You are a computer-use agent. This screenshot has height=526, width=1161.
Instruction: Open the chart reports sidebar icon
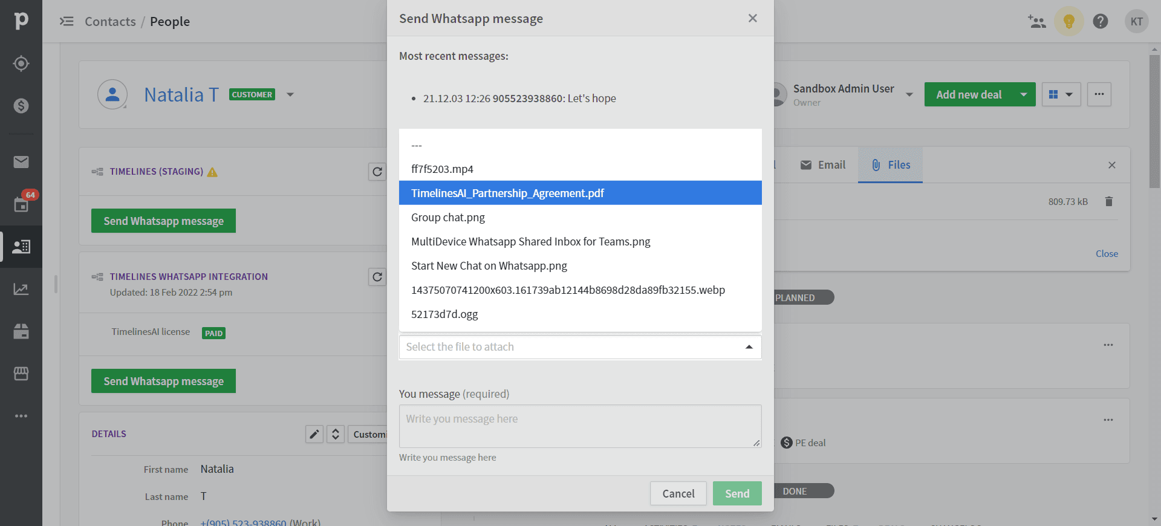click(x=21, y=289)
